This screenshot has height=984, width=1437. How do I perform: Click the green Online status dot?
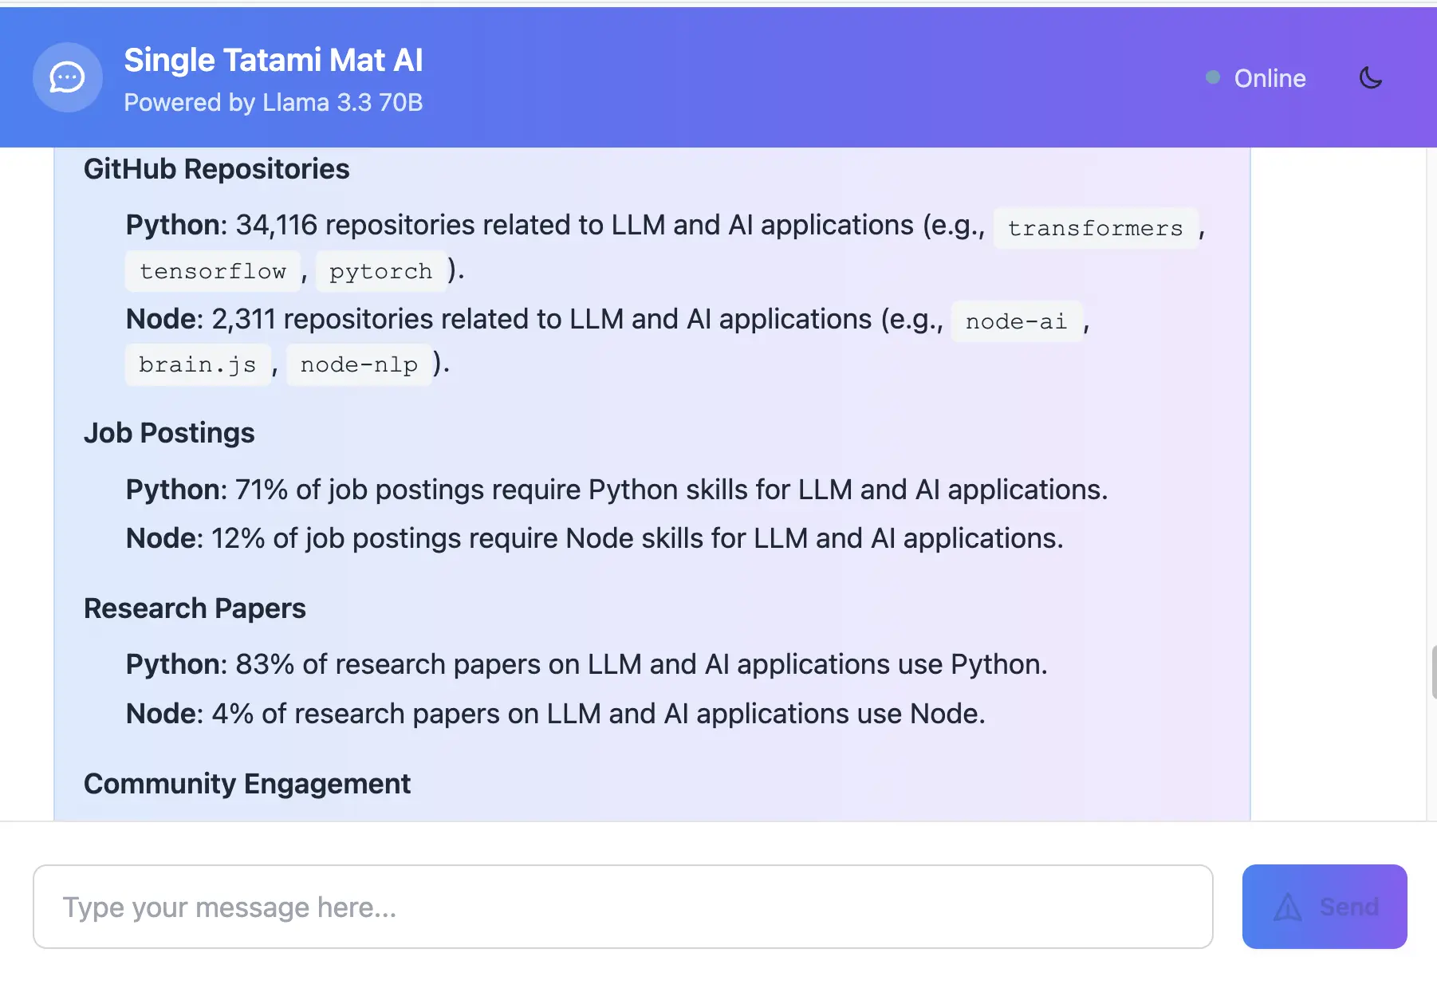1213,77
